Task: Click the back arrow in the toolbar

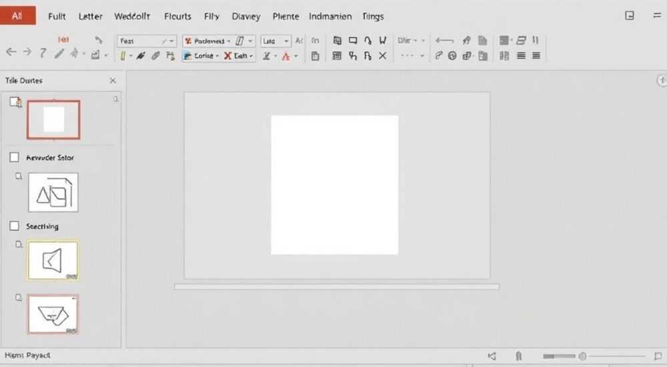Action: click(11, 52)
